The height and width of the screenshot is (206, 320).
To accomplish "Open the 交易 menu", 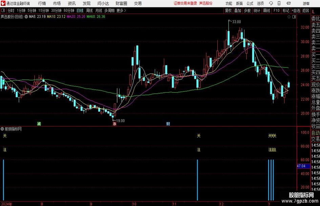I will pos(138,3).
